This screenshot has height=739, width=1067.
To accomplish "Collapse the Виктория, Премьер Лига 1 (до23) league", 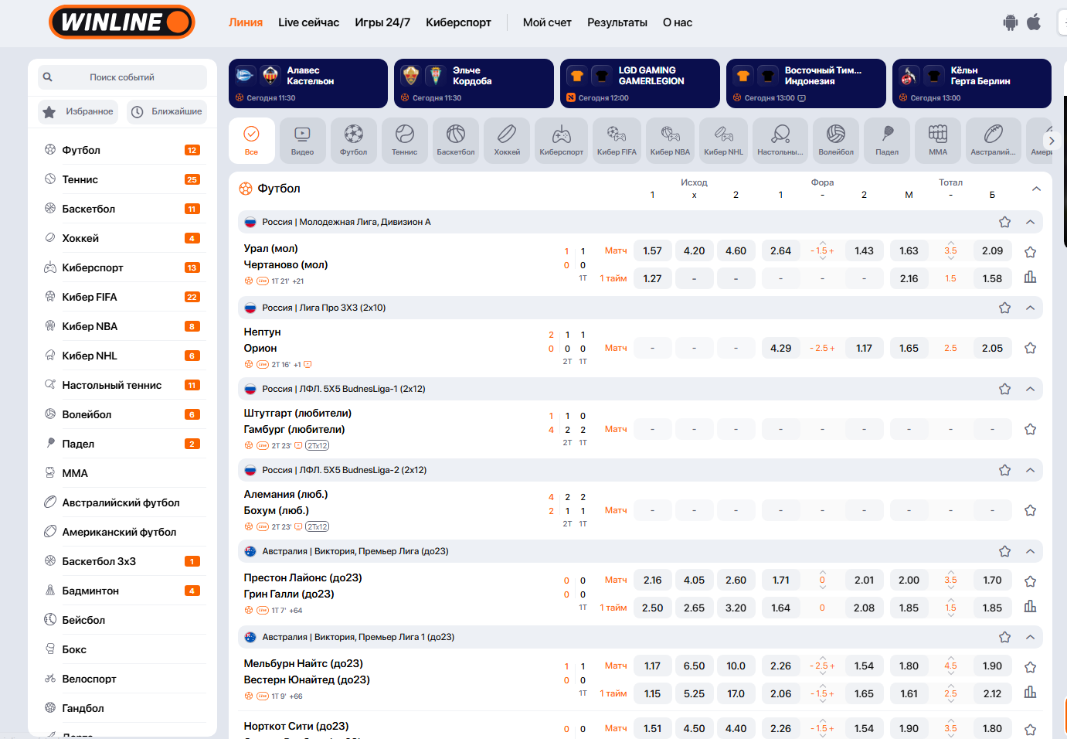I will coord(1030,637).
